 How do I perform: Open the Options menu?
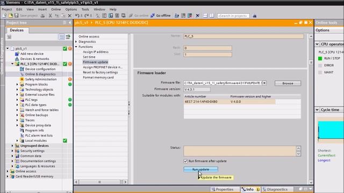tap(71, 10)
